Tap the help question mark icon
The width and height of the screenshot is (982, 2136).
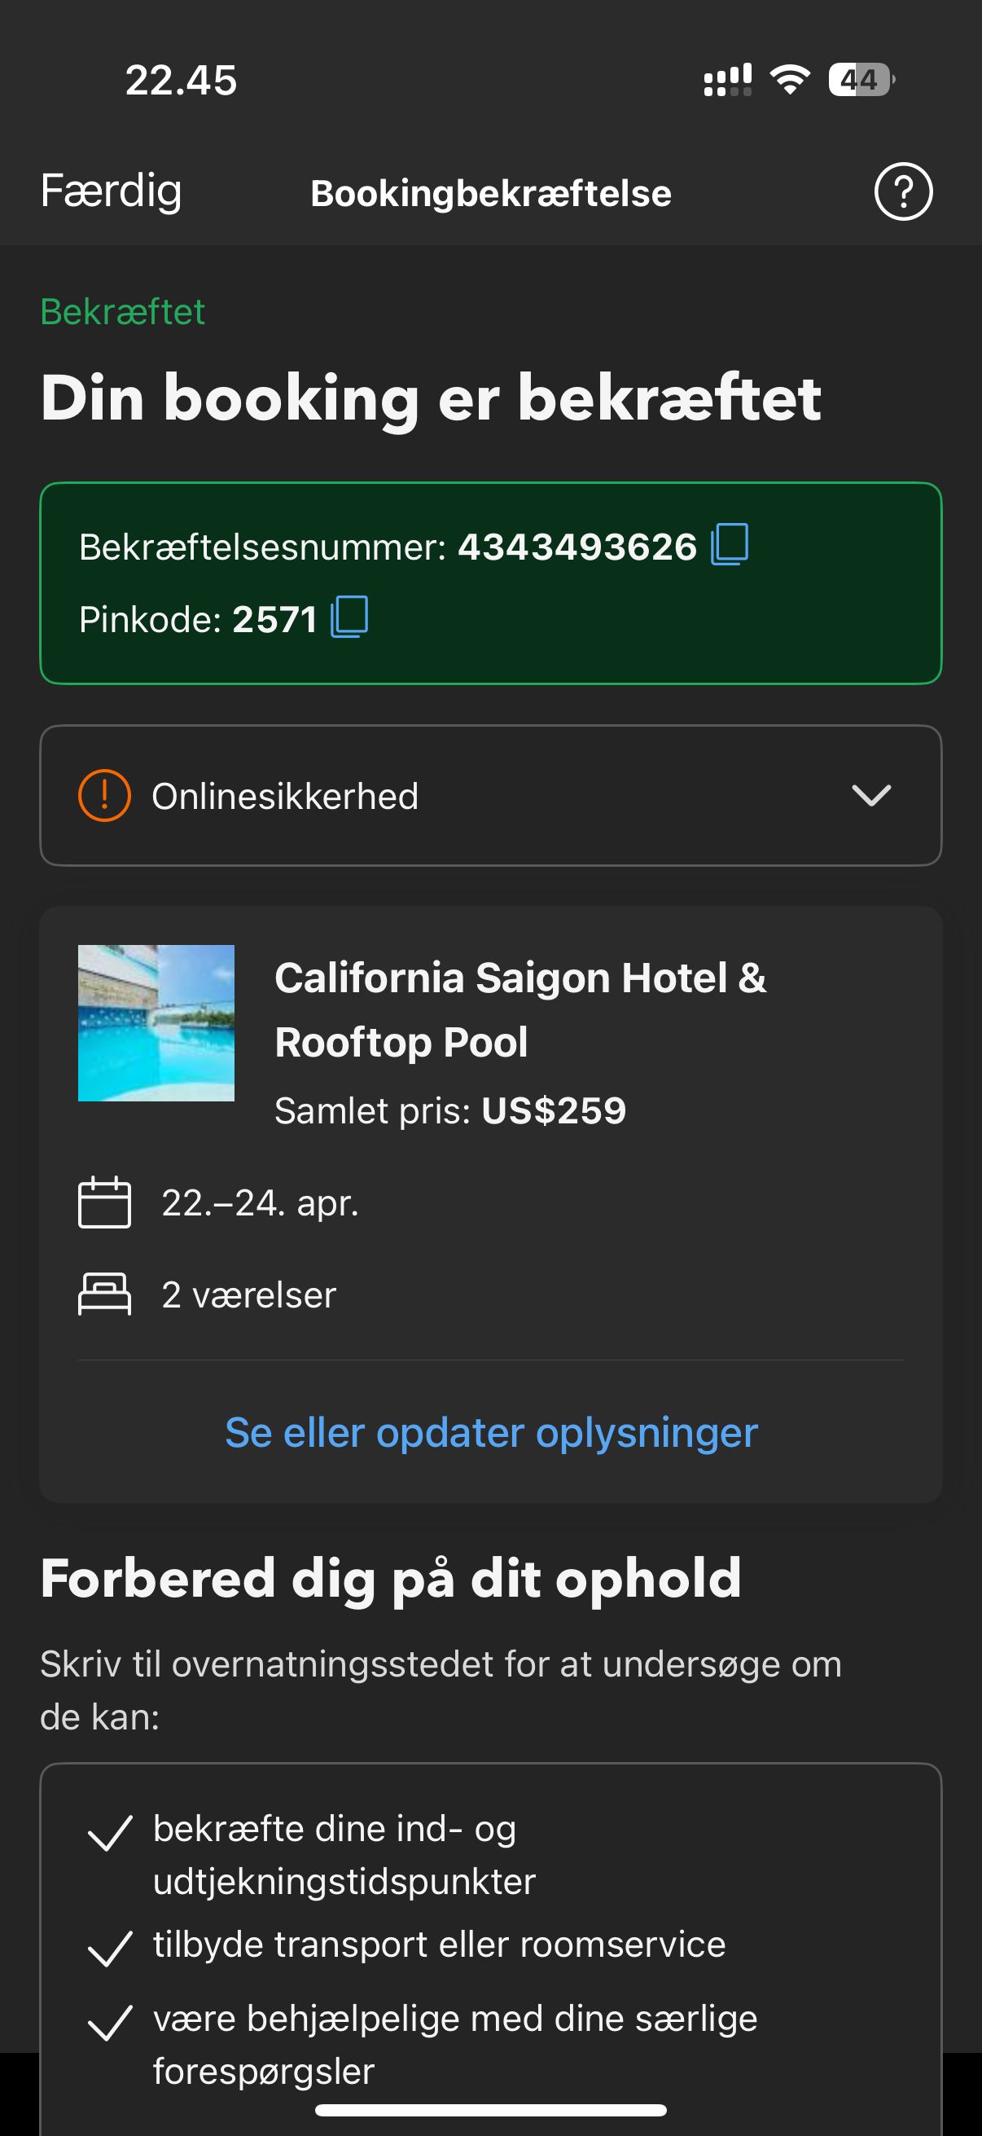[x=903, y=191]
